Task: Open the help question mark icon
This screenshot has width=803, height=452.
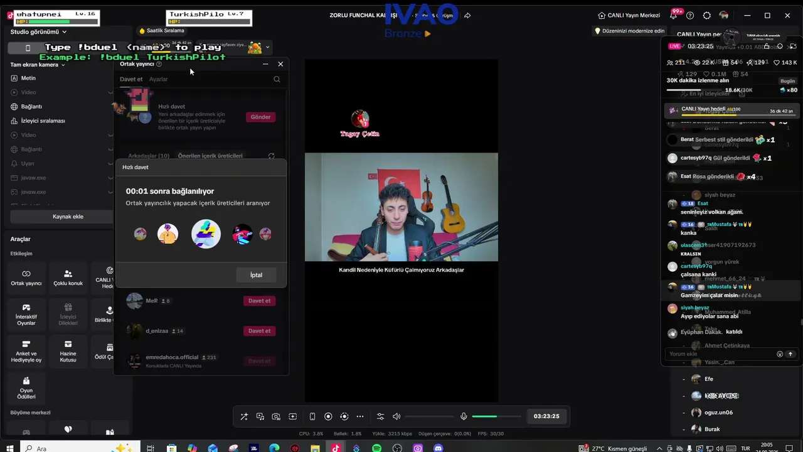Action: (690, 15)
